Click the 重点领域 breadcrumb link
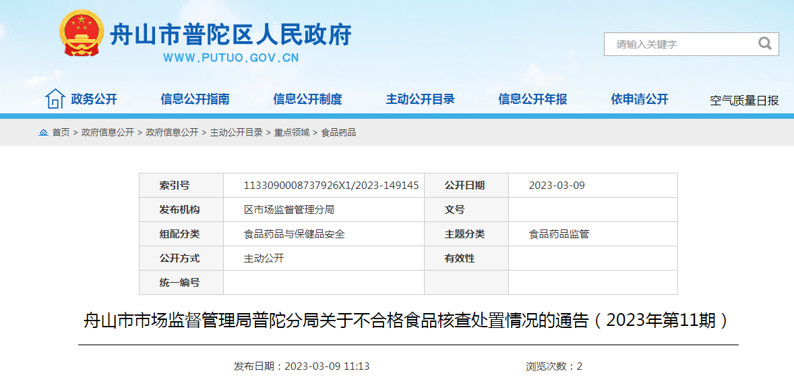Screen dimensions: 794x388 click(292, 133)
